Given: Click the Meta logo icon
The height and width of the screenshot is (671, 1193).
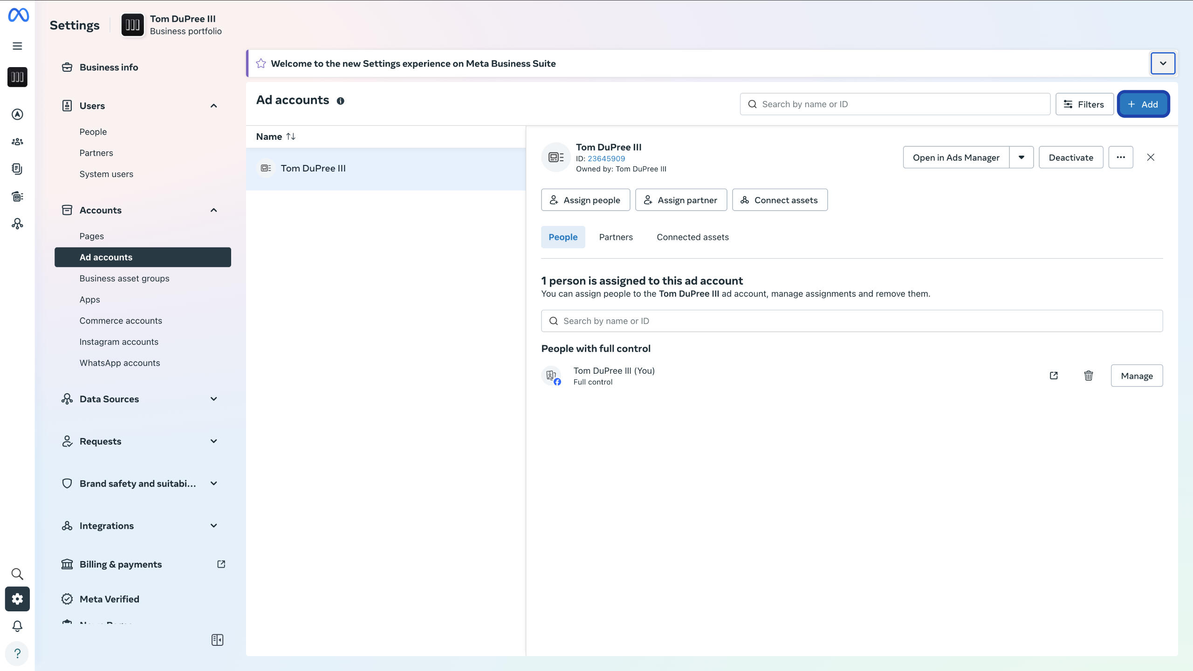Looking at the screenshot, I should [18, 15].
